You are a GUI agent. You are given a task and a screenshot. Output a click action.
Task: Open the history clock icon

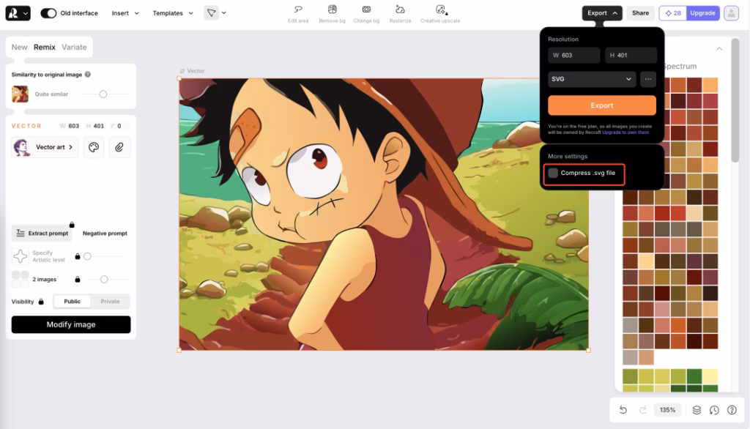[x=714, y=410]
